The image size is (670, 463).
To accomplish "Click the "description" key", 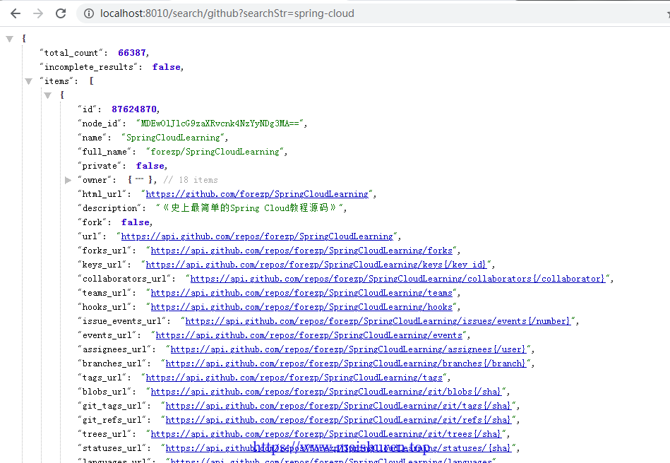I will point(109,208).
